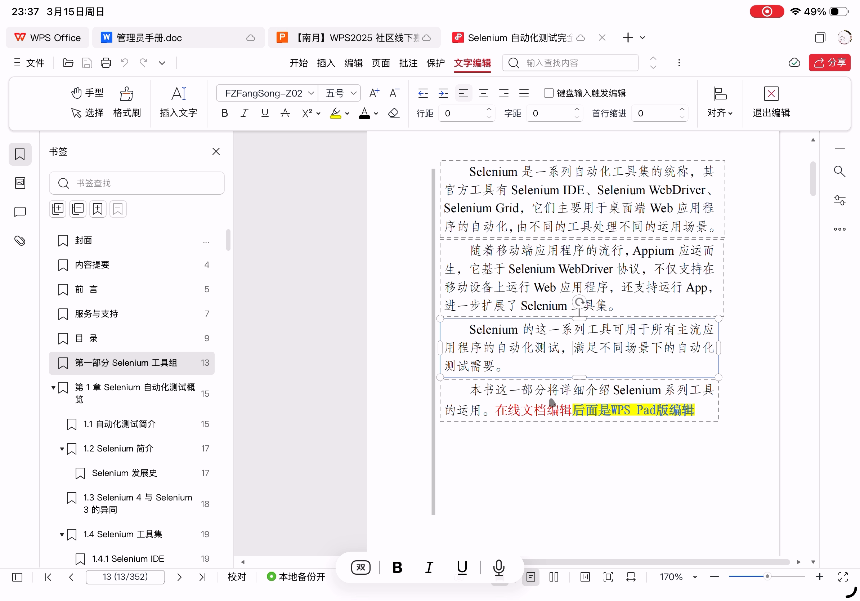860x601 pixels.
Task: Switch to the 插入 ribbon tab
Action: (326, 63)
